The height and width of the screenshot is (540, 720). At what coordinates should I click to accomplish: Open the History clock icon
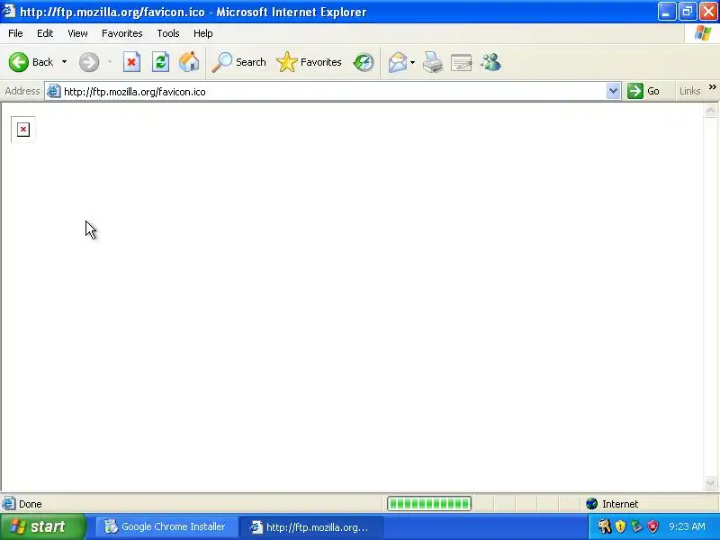[x=364, y=62]
